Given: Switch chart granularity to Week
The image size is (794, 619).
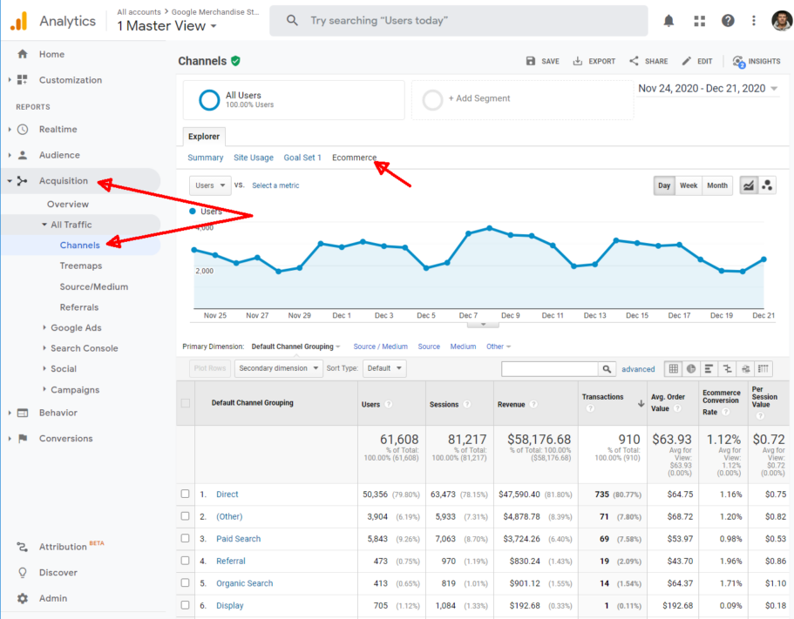Looking at the screenshot, I should coord(689,185).
